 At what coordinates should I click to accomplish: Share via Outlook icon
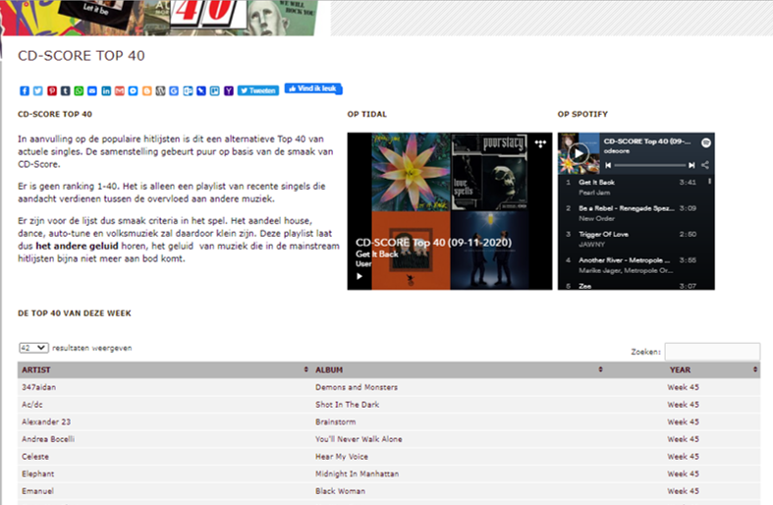coord(188,90)
